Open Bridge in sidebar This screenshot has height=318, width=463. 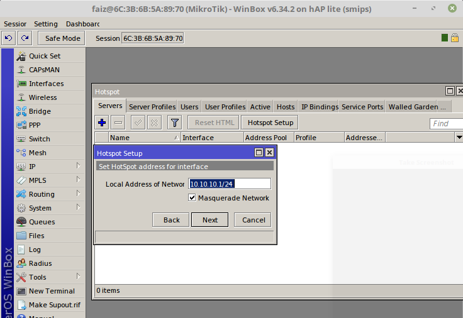50,111
